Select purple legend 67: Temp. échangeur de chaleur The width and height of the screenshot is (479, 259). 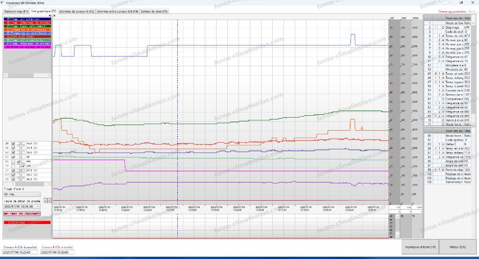[27, 43]
